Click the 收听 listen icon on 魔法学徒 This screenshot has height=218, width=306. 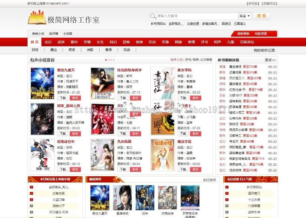coord(196,169)
